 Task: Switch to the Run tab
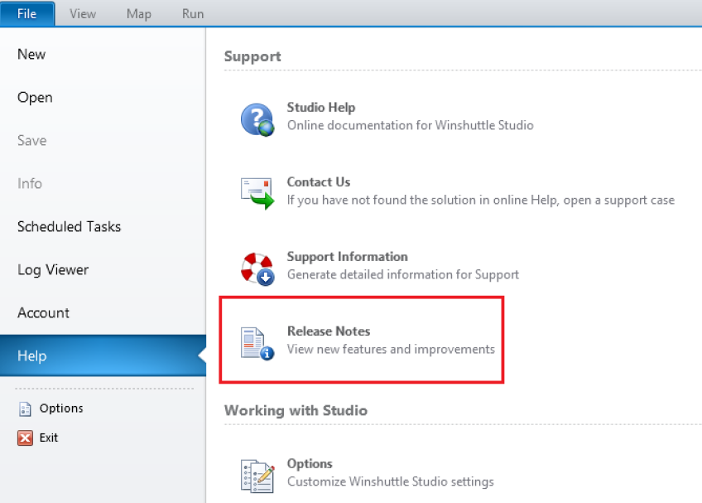tap(193, 14)
